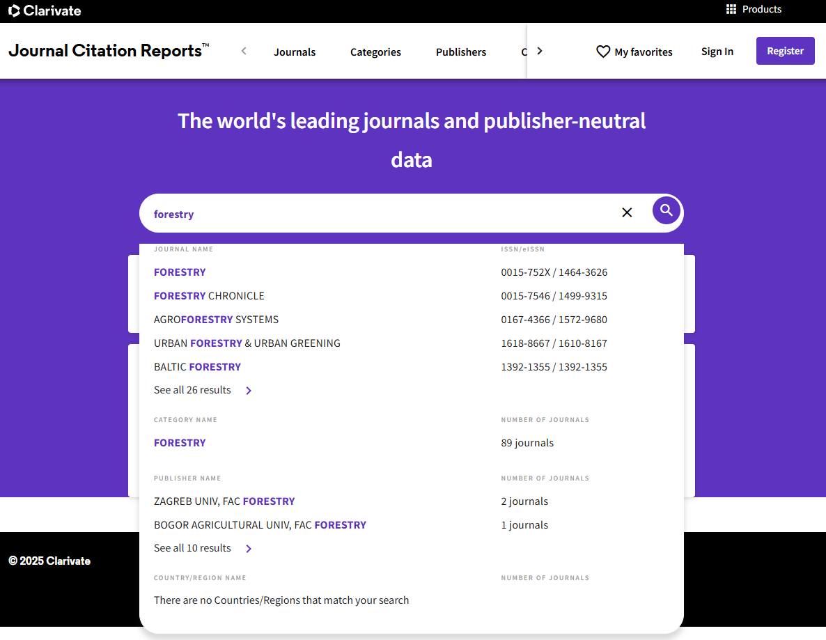Click ISSN 1618-8667 / 1610-8167
Viewport: 826px width, 640px height.
pos(554,343)
